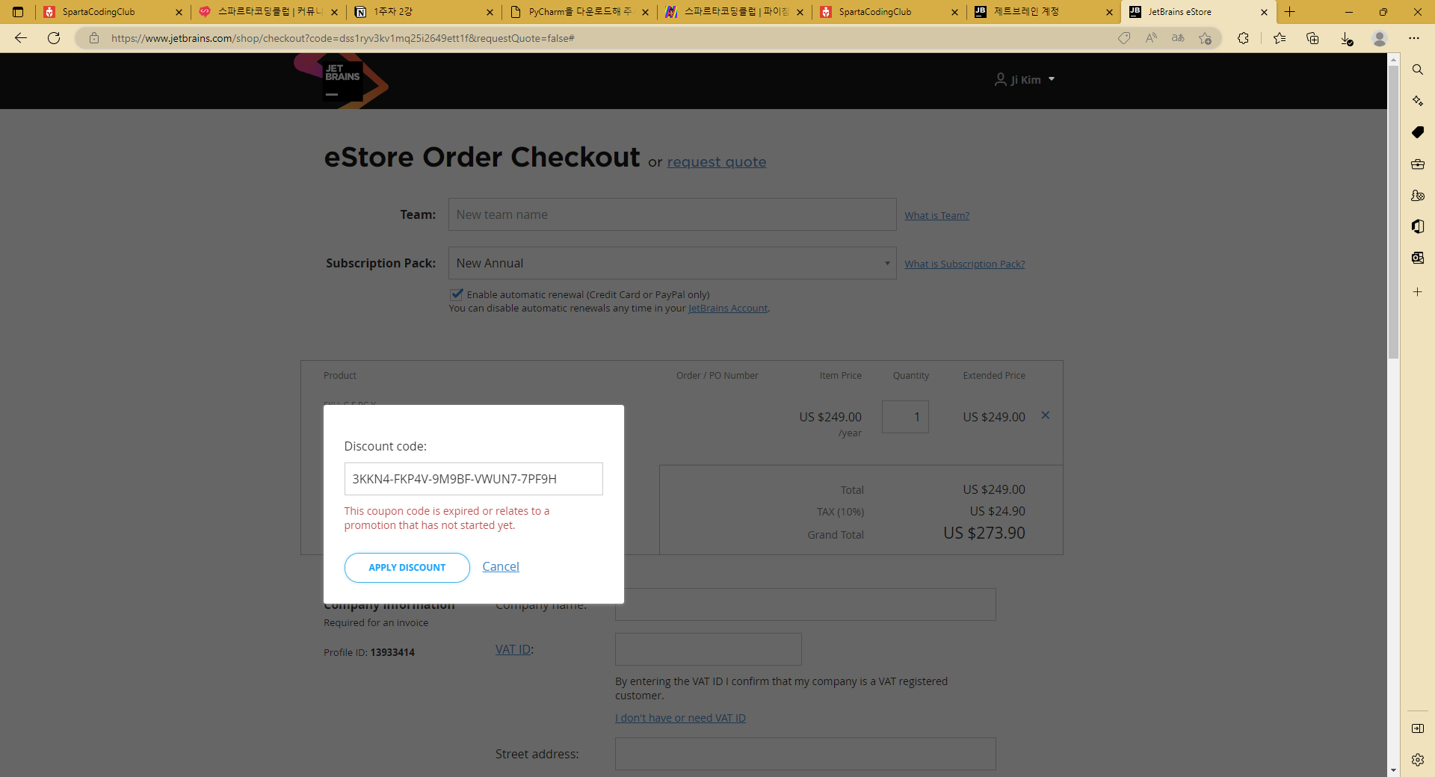Click the scrollbar down arrow
Viewport: 1435px width, 777px height.
[1394, 770]
